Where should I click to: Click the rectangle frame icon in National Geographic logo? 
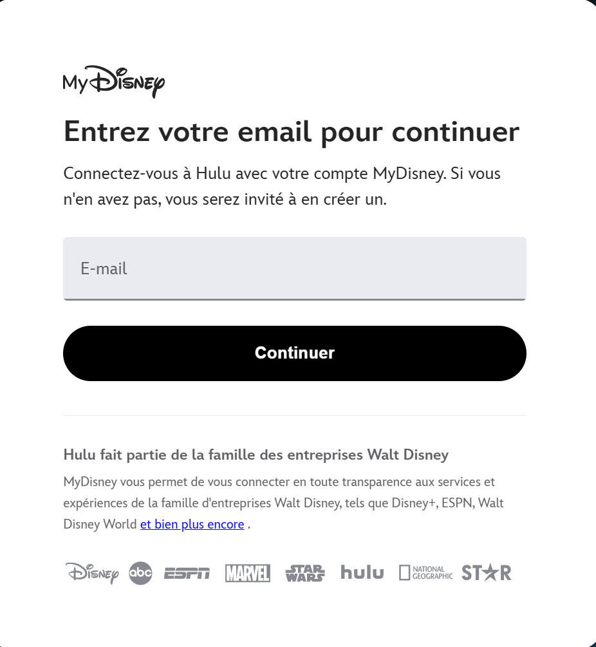click(x=405, y=573)
